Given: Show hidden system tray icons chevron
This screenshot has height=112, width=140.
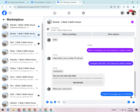Looking at the screenshot, I should coord(120,110).
